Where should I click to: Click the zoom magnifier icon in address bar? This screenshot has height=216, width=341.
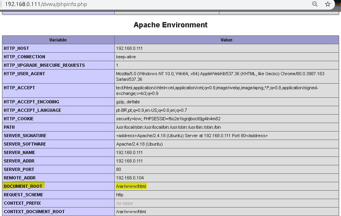[315, 4]
